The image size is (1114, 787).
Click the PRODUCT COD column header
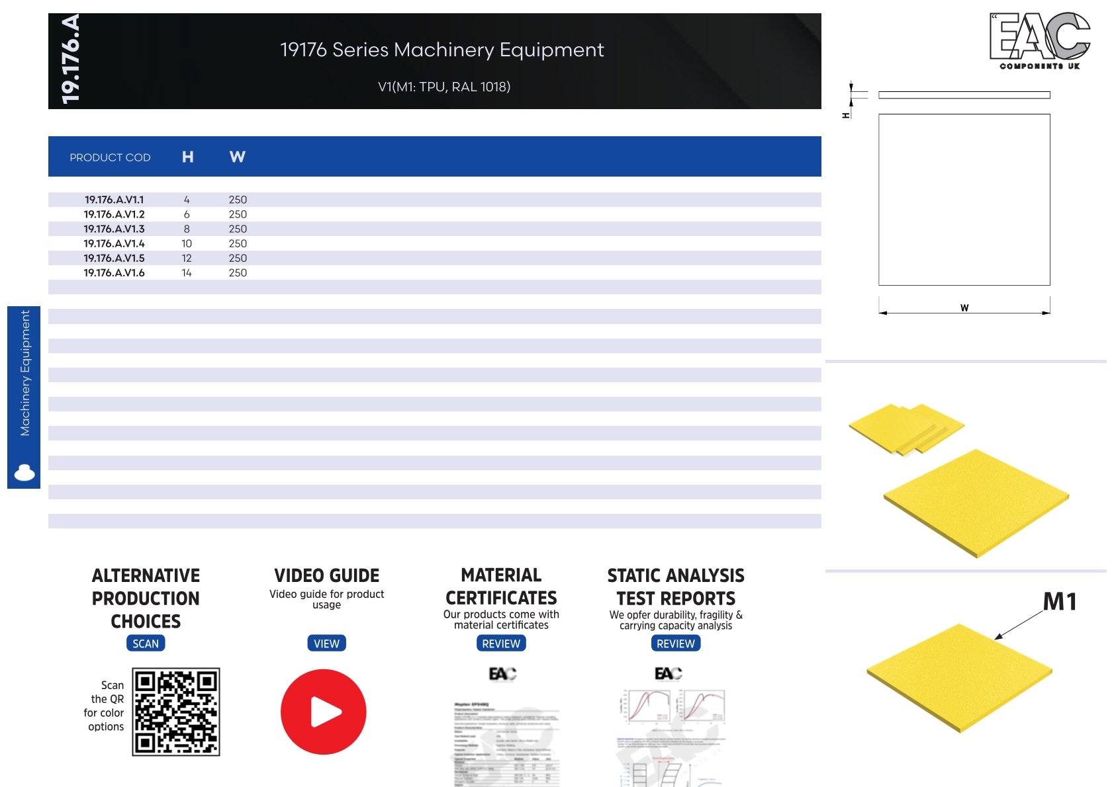[x=110, y=157]
